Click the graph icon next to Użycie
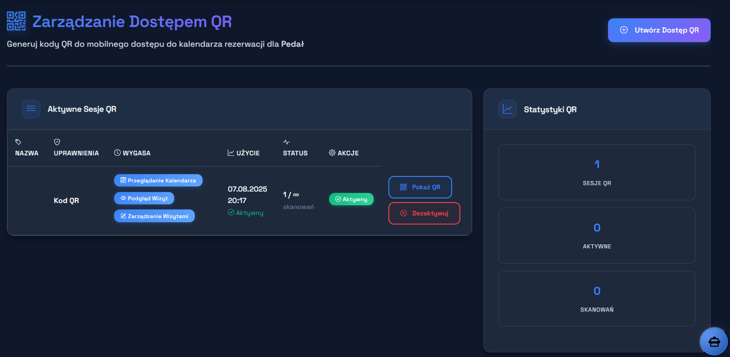This screenshot has height=357, width=730. [x=231, y=153]
